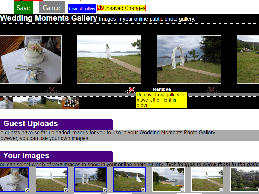This screenshot has width=259, height=194.
Task: Click the Wedding Moments Gallery heading
Action: 49,18
